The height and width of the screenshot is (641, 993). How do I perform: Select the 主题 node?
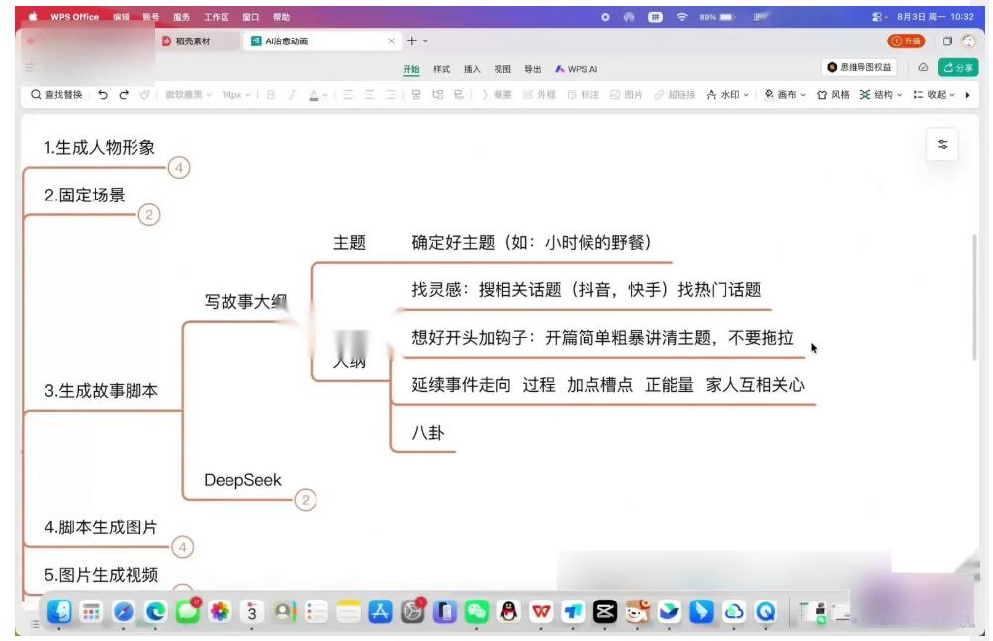[349, 242]
